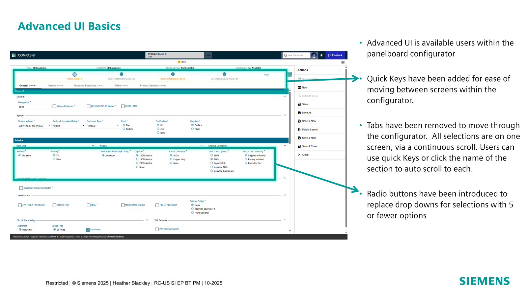
Task: Collapse the Ground Connector section
Action: (x=285, y=145)
